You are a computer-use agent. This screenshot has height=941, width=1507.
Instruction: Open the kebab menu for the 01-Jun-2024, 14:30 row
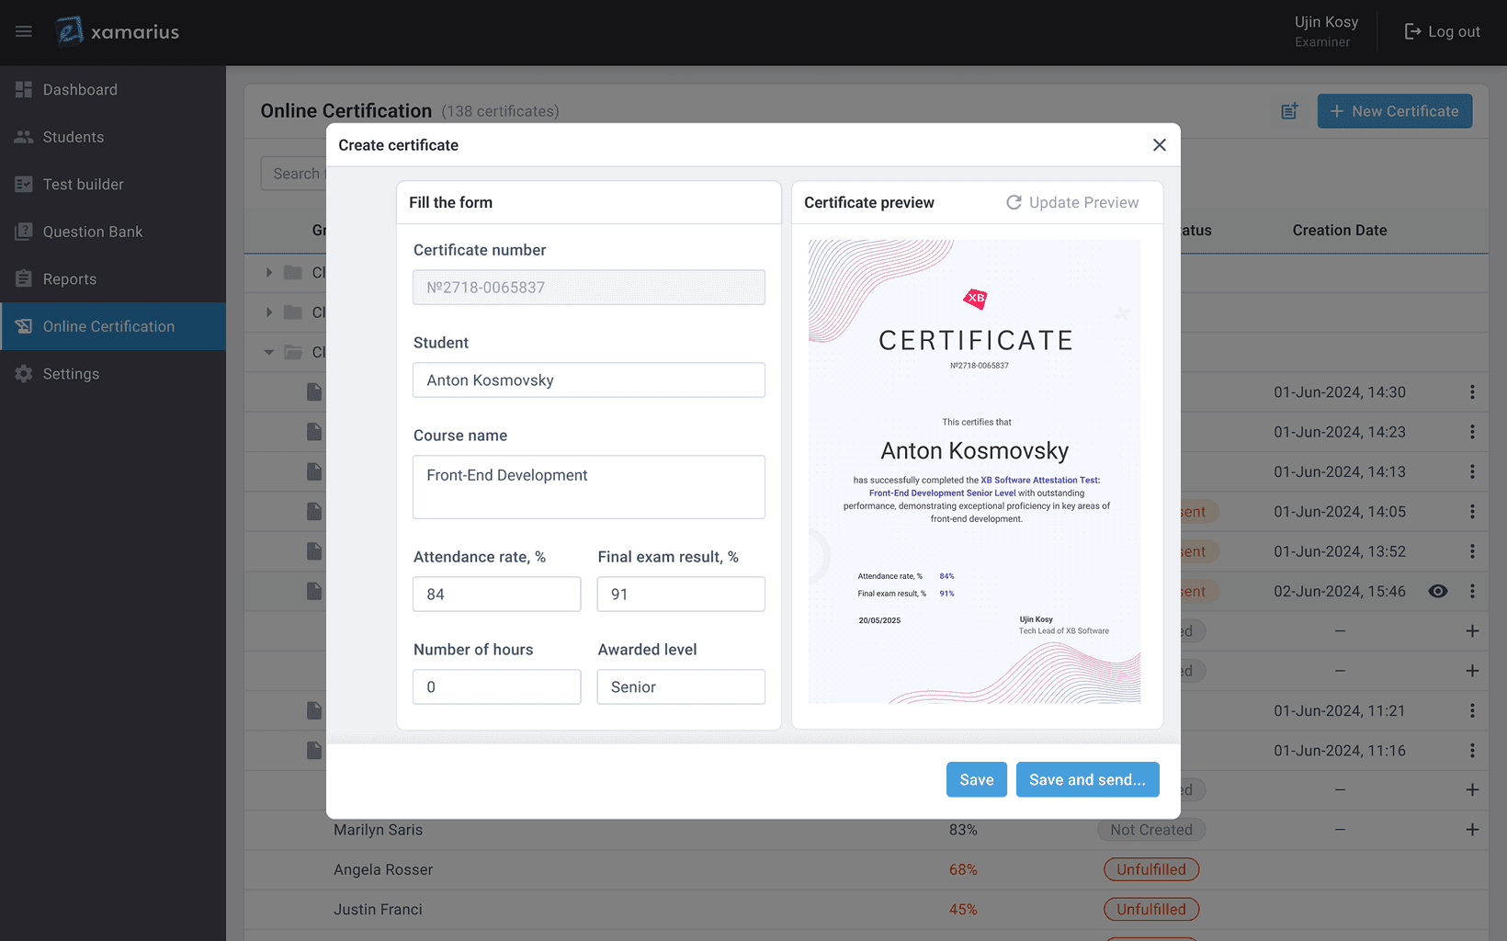(1471, 392)
